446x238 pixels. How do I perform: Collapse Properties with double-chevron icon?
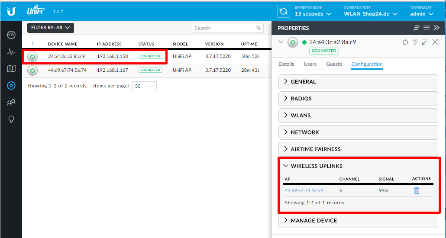[436, 28]
